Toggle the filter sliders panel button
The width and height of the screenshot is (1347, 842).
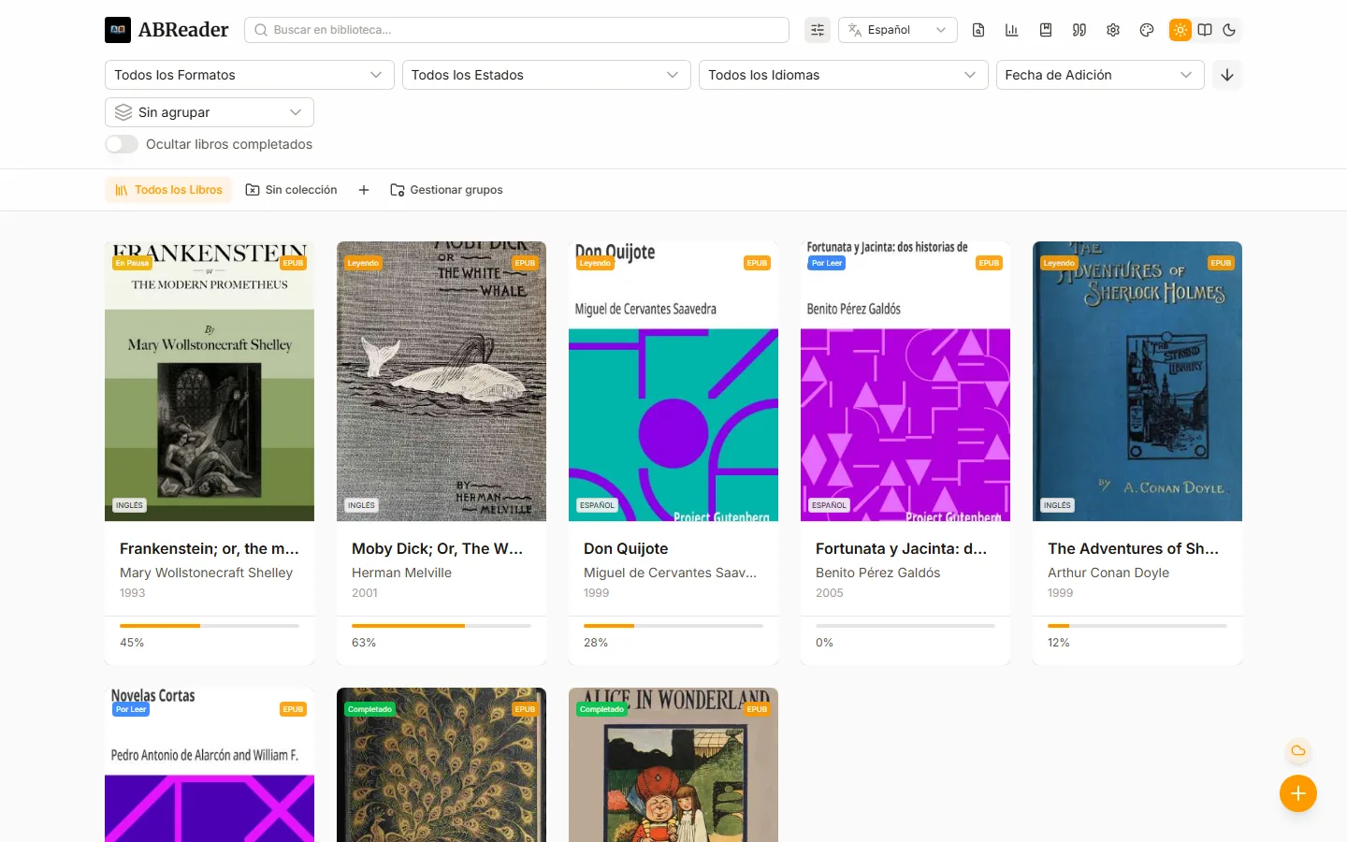click(818, 30)
